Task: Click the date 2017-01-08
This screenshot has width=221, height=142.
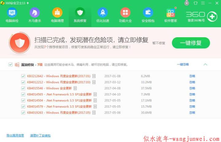Action: pyautogui.click(x=112, y=76)
